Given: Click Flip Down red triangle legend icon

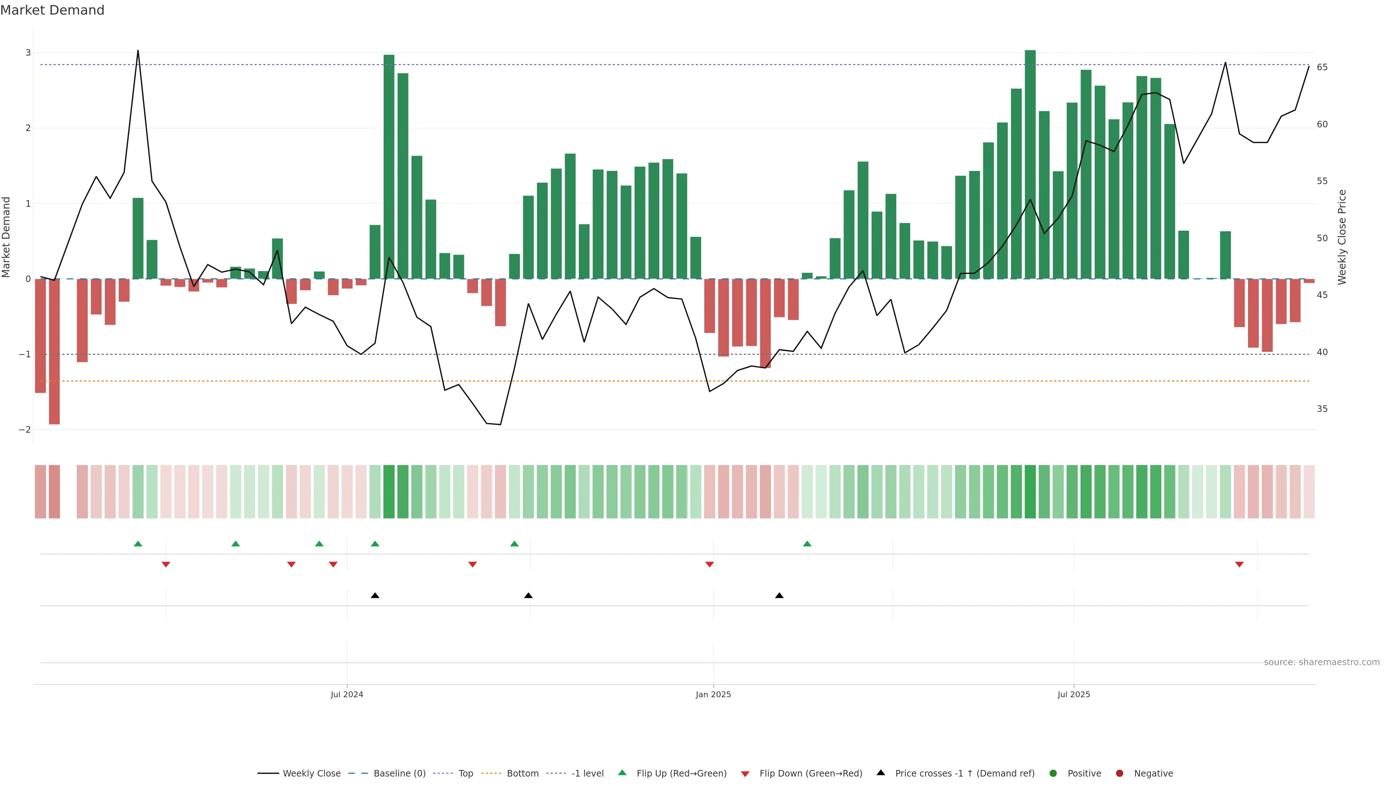Looking at the screenshot, I should 745,774.
